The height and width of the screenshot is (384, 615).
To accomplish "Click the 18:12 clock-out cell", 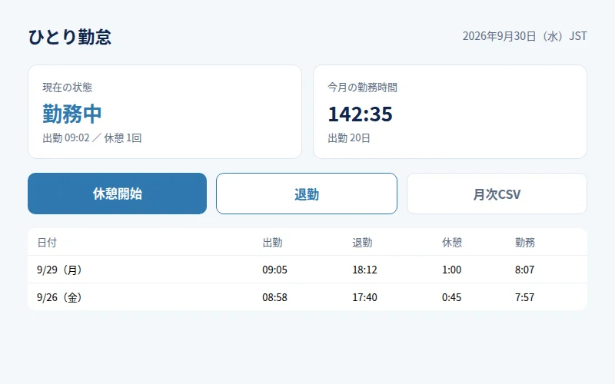I will (364, 270).
